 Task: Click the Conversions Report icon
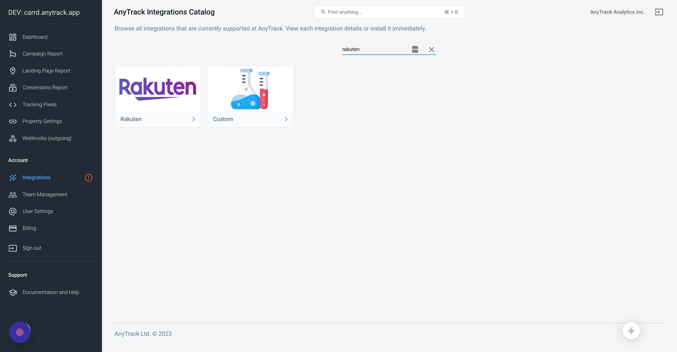pos(13,88)
